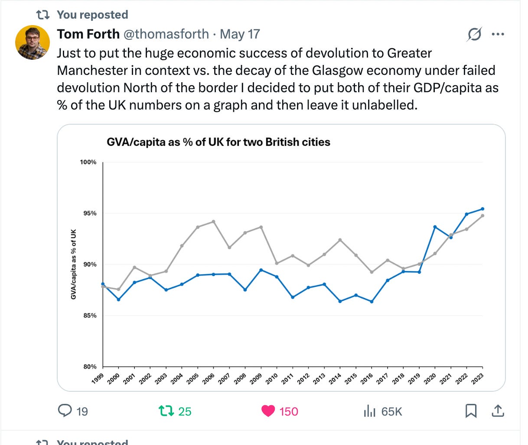Undo repost with the green retweet icon
528x445 pixels.
click(166, 411)
